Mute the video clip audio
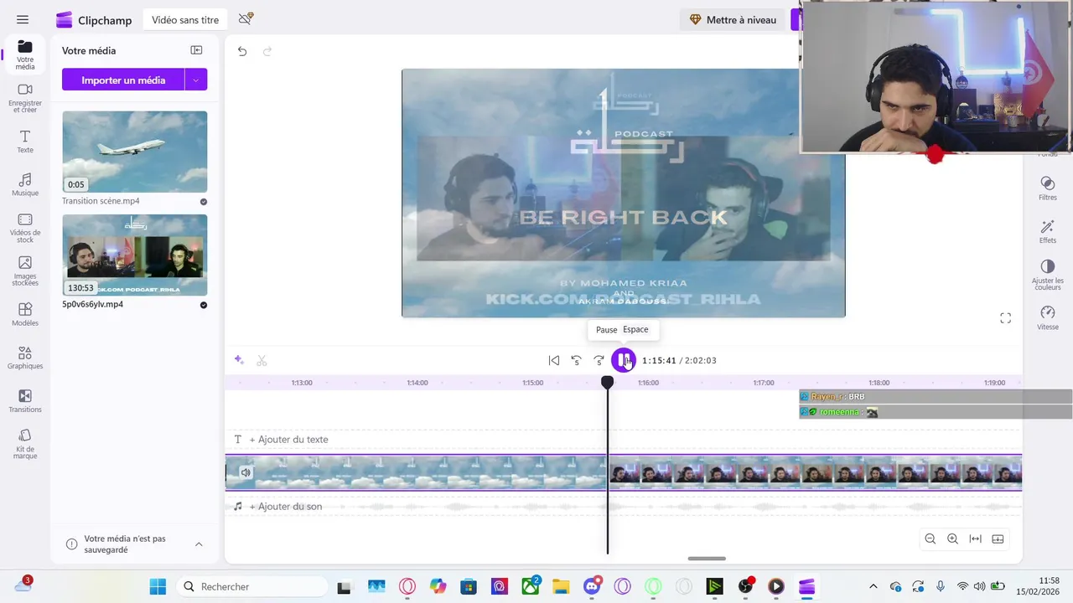The image size is (1073, 603). [246, 472]
